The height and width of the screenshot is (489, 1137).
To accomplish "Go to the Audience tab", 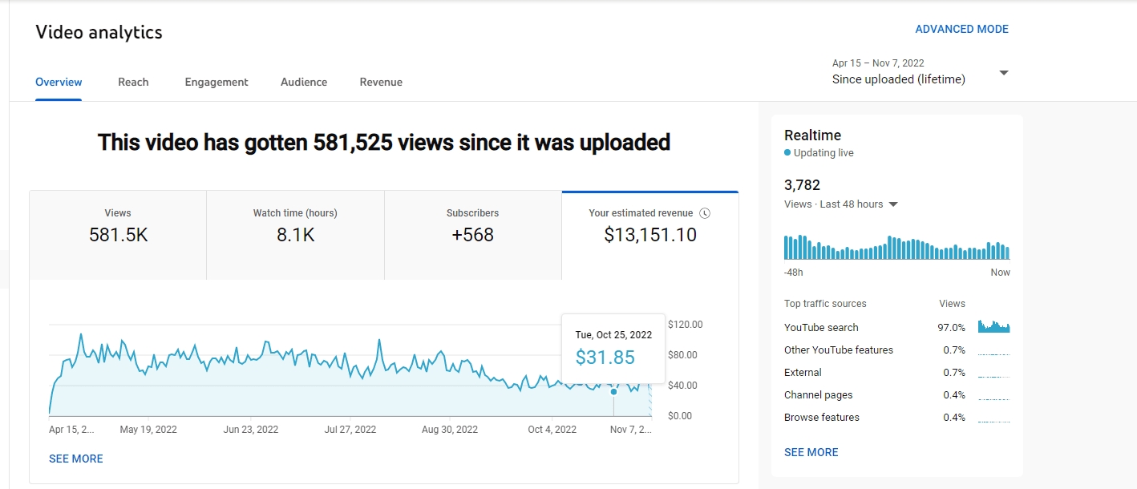I will pos(304,82).
